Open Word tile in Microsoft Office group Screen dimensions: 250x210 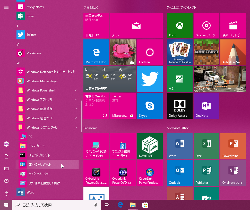(x=179, y=146)
